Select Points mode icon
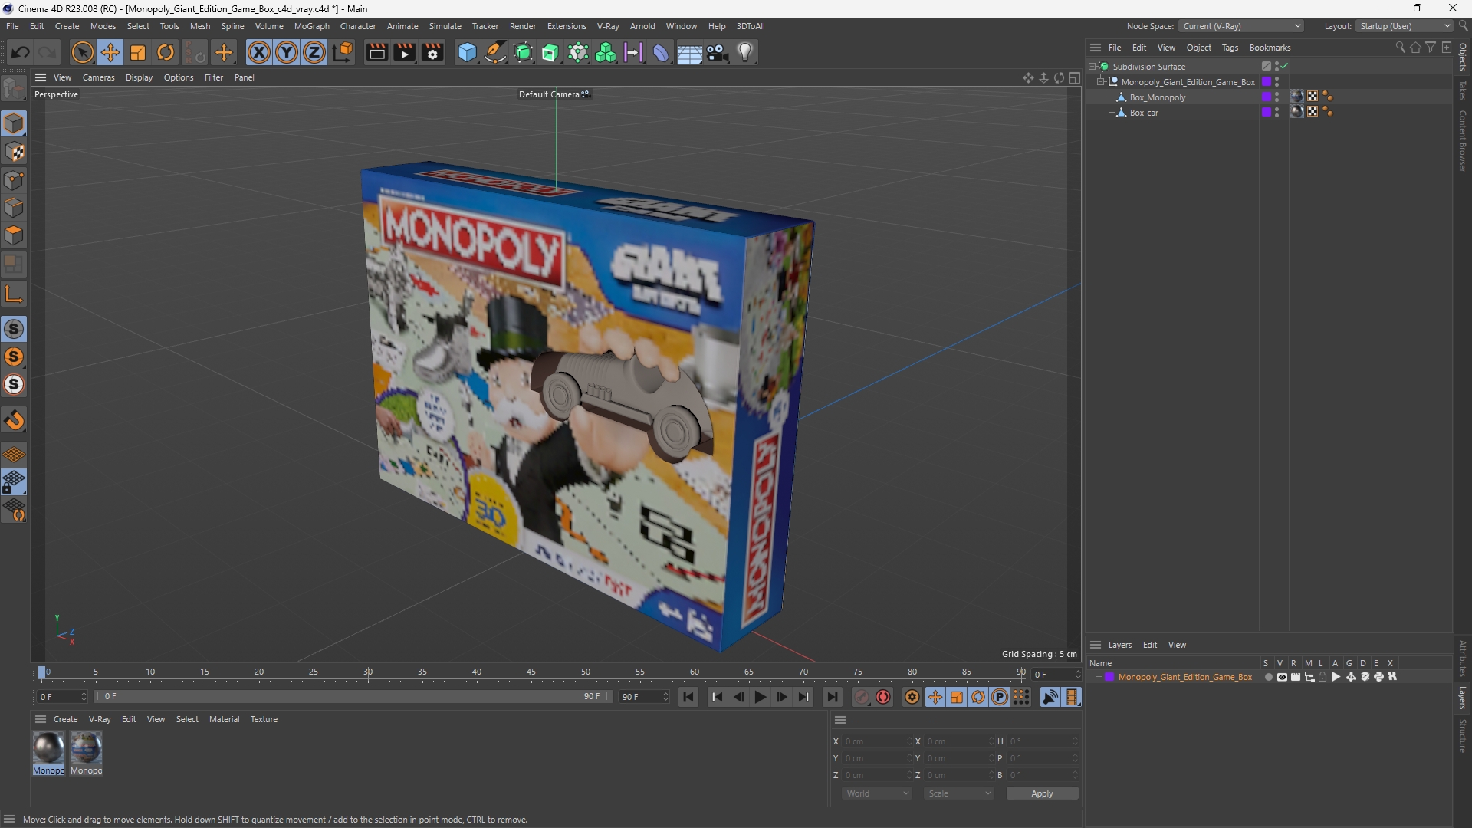The height and width of the screenshot is (828, 1472). (14, 180)
